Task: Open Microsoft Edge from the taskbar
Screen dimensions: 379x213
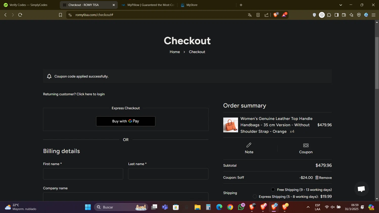Action: 219,207
